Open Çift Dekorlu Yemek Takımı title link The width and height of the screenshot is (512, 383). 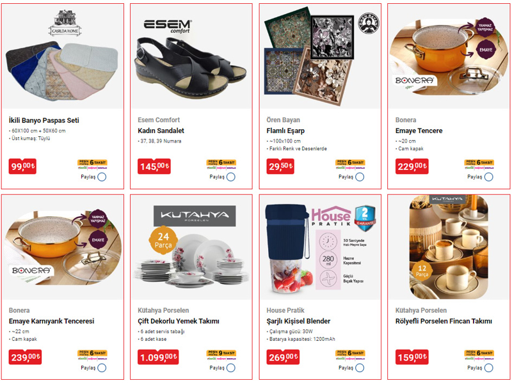179,322
